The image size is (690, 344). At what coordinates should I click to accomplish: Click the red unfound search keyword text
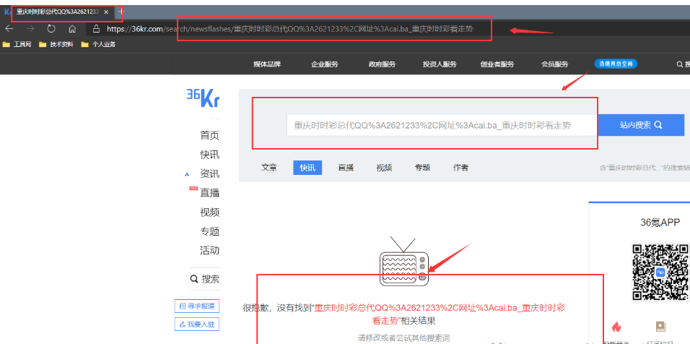[440, 314]
